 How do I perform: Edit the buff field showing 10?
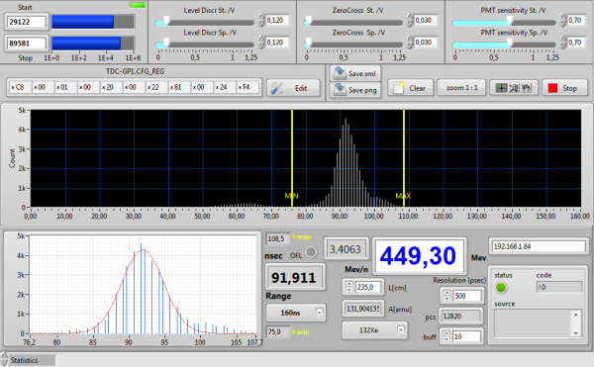point(467,336)
